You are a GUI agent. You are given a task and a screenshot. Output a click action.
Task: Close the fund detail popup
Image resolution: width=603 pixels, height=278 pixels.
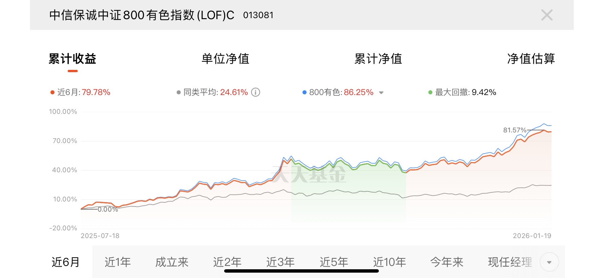(547, 15)
